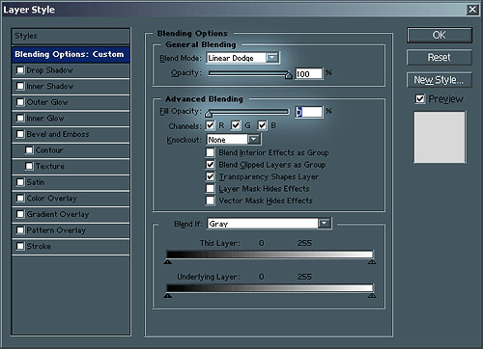Enable the Drop Shadow effect checkbox
Image resolution: width=483 pixels, height=349 pixels.
(x=20, y=69)
